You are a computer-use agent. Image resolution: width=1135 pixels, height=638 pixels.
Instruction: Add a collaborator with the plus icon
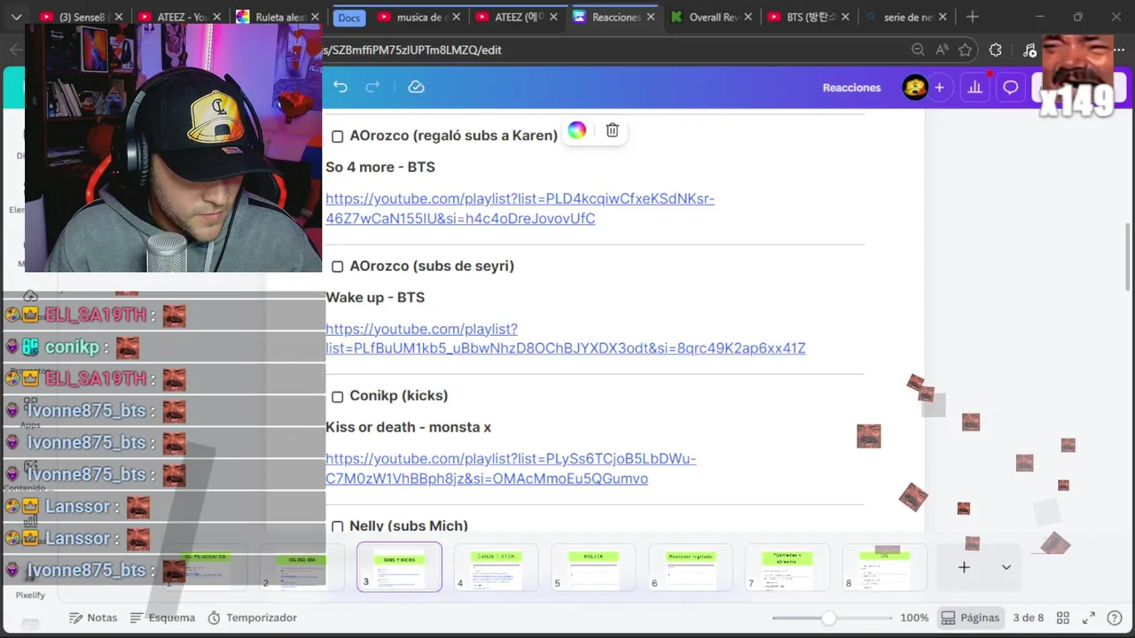939,87
